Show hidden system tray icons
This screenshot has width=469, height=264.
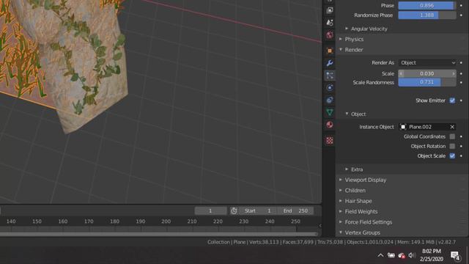pos(380,255)
